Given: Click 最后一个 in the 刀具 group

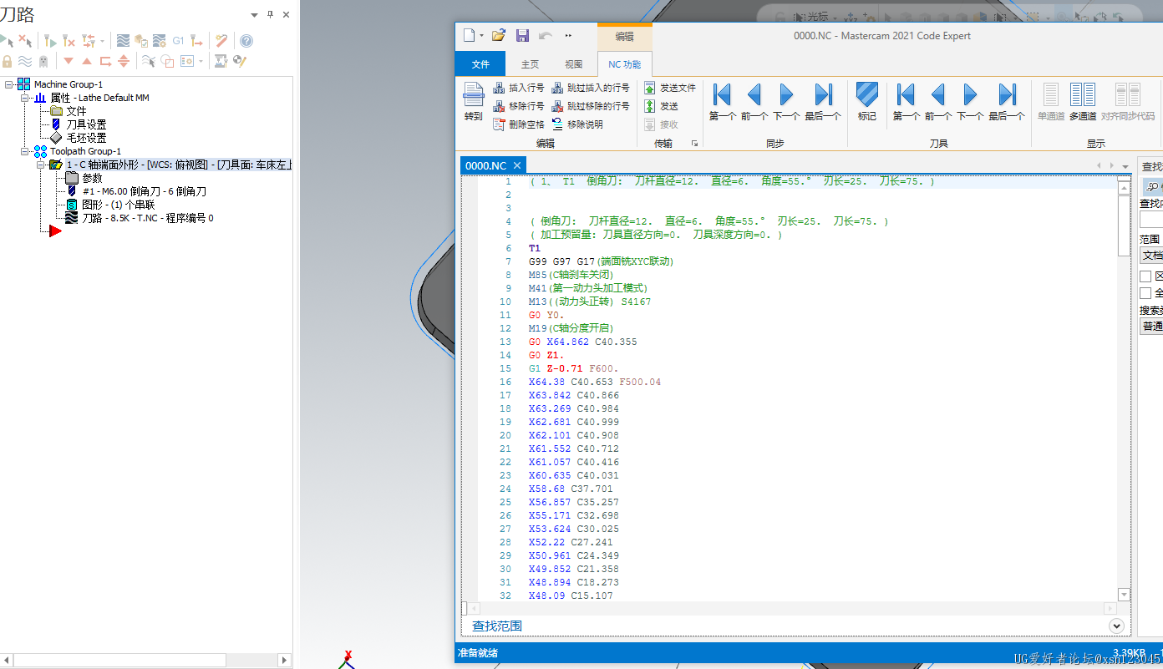Looking at the screenshot, I should pyautogui.click(x=1007, y=102).
